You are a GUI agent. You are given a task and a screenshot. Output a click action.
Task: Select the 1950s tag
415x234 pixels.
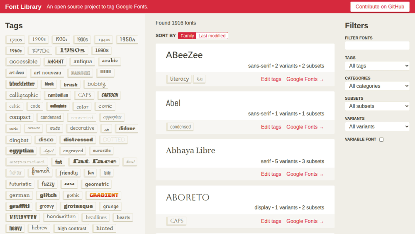click(127, 39)
